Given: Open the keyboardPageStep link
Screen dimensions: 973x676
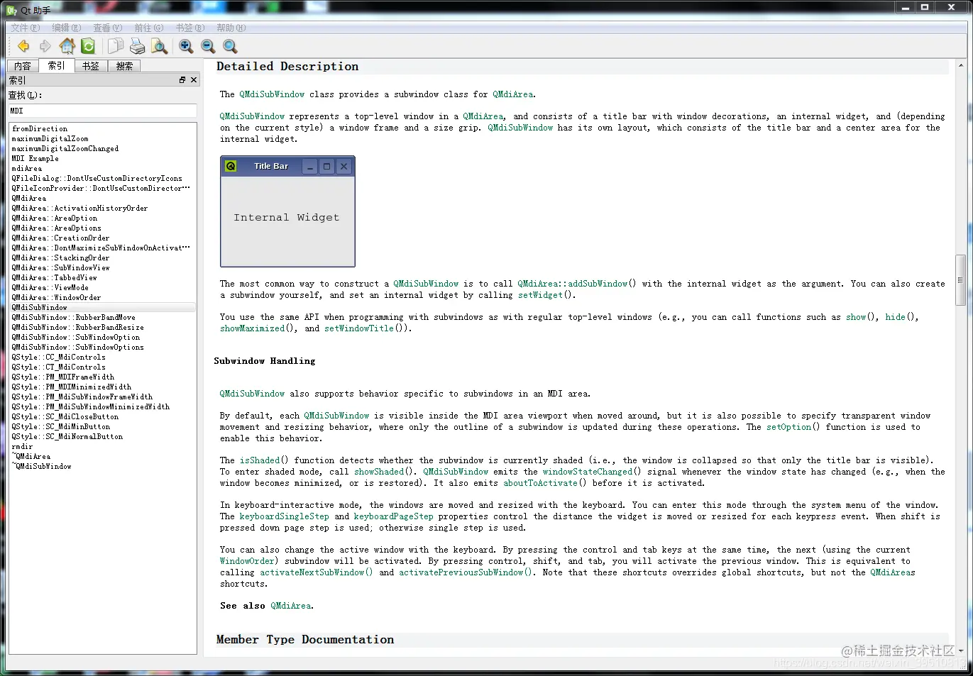Looking at the screenshot, I should (393, 516).
